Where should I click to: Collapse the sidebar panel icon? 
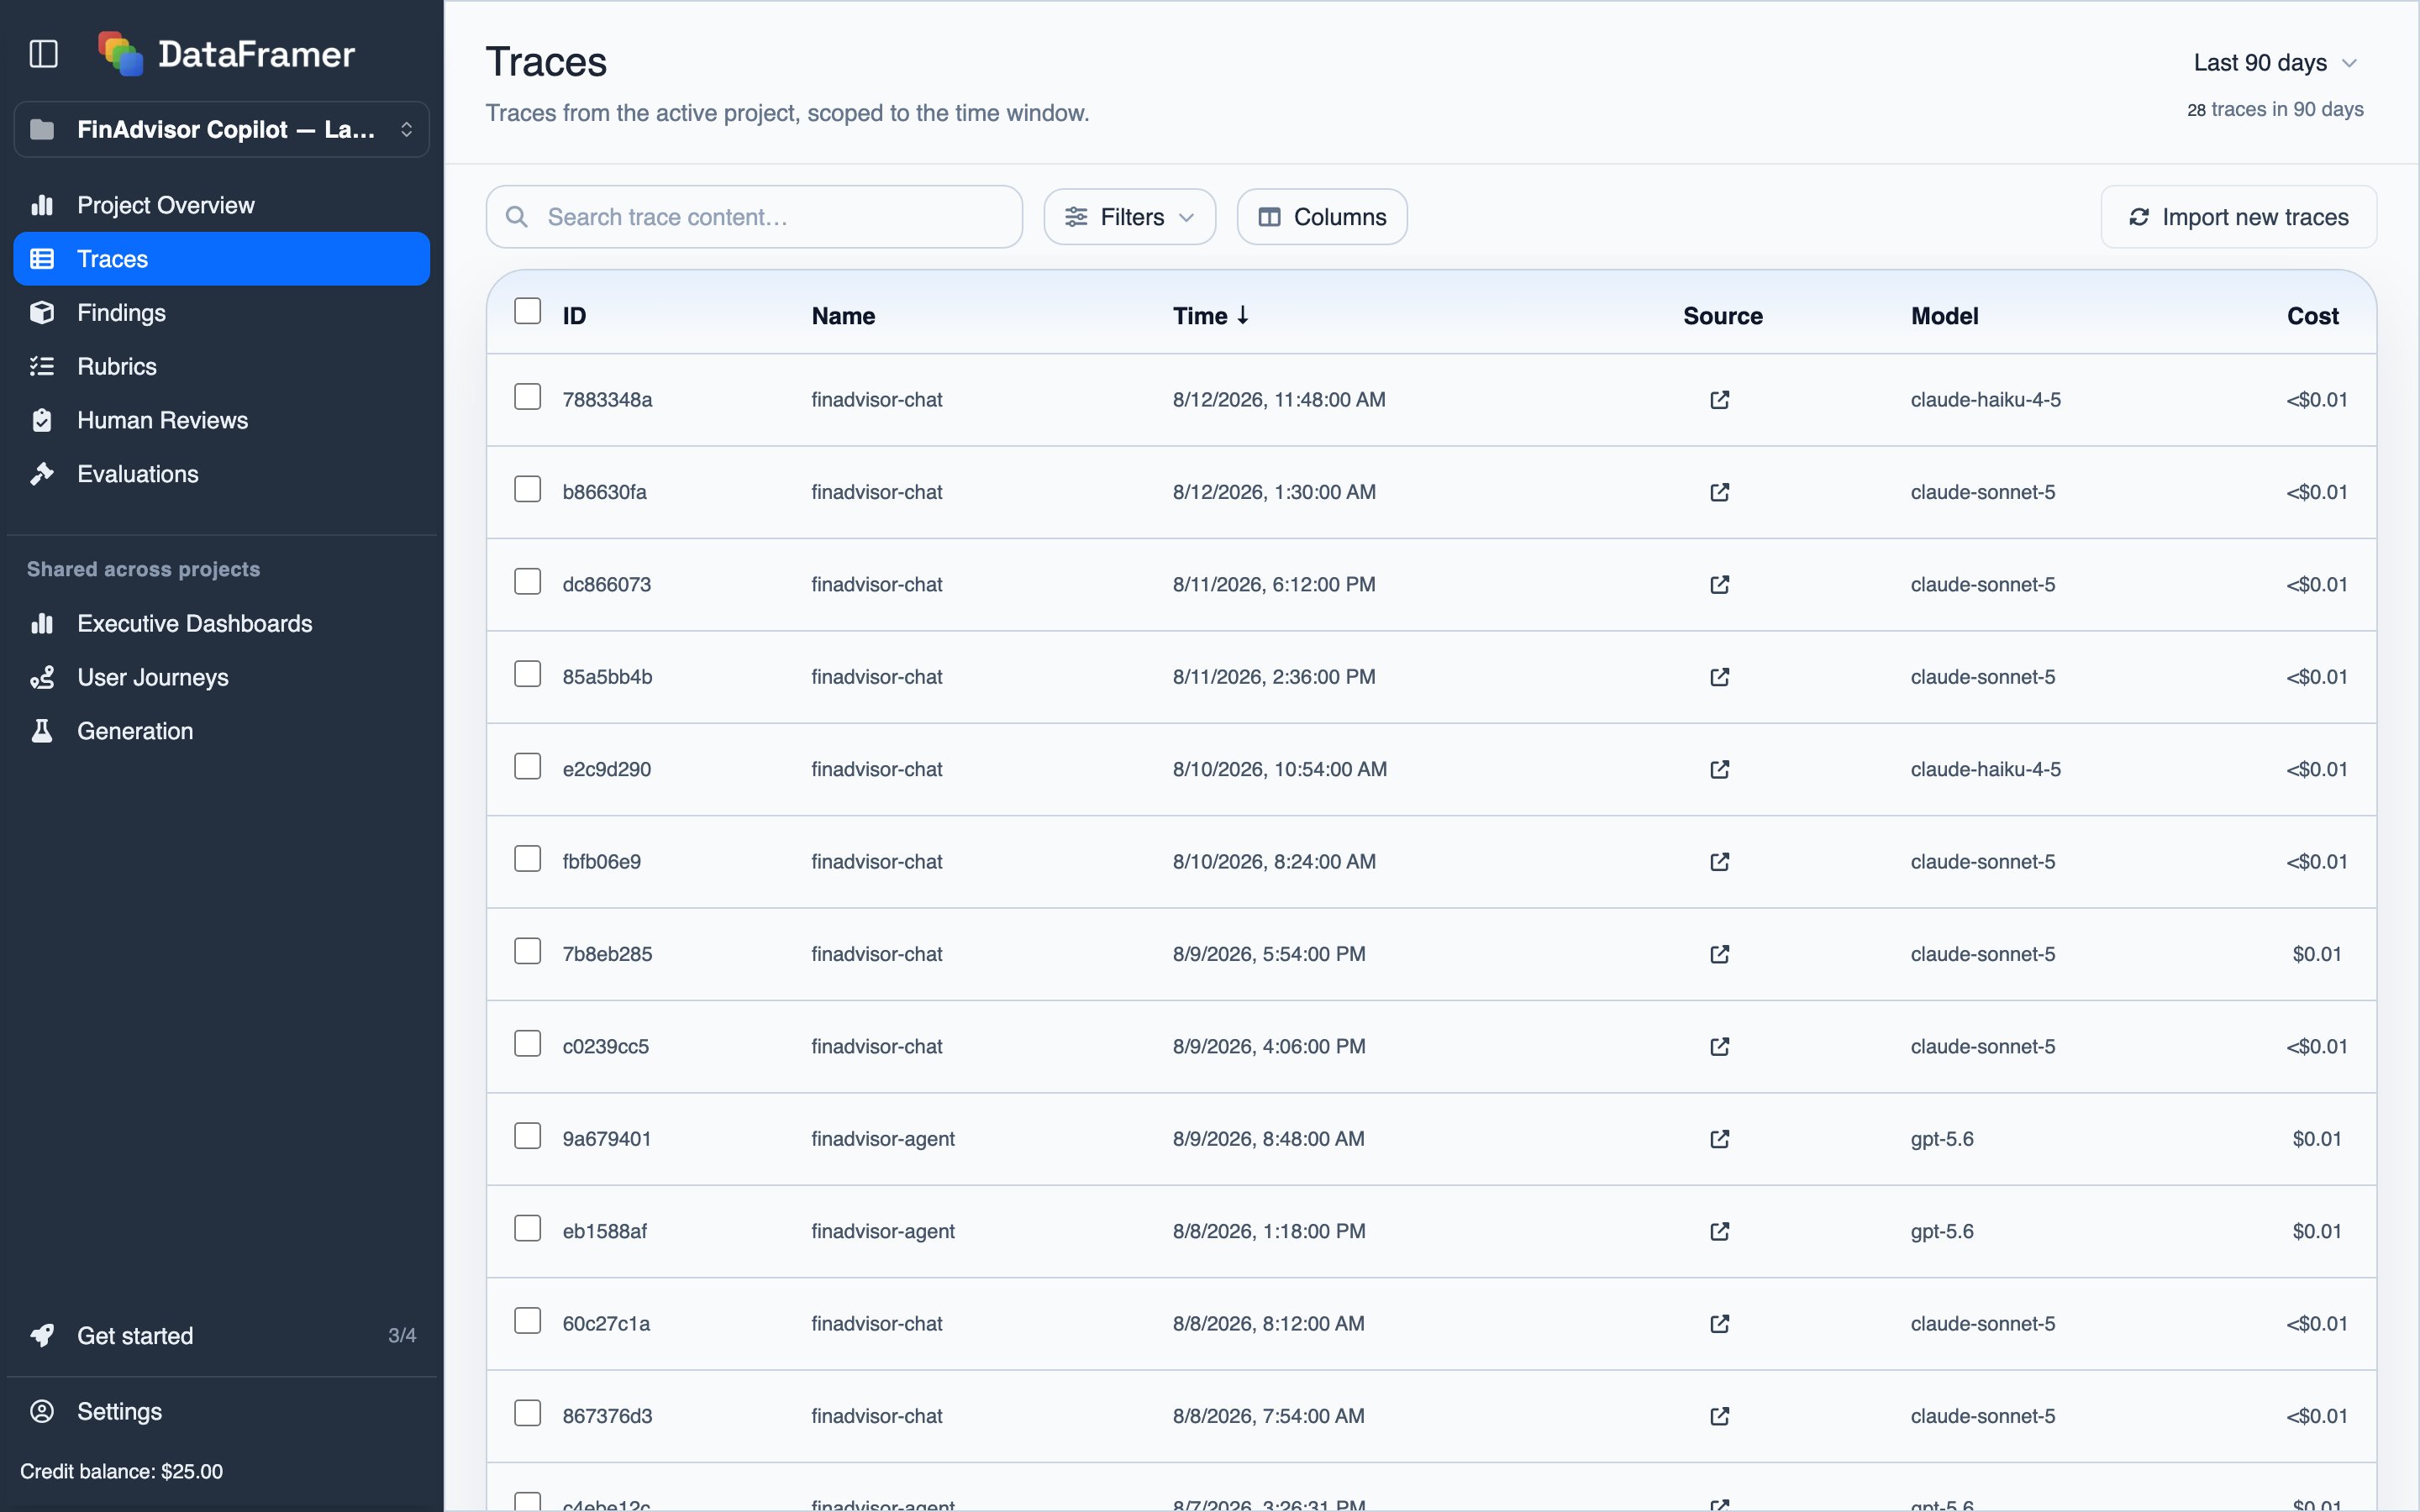(43, 54)
